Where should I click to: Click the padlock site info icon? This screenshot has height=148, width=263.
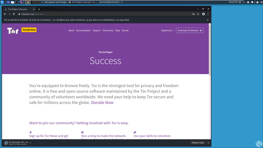click(x=19, y=14)
